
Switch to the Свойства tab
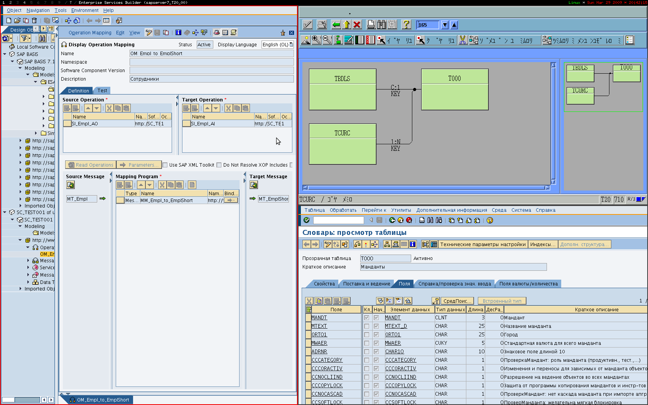324,284
